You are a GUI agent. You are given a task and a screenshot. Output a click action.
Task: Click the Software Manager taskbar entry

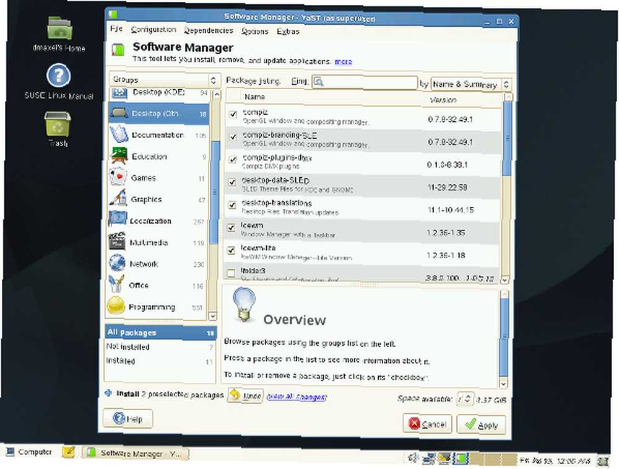(x=136, y=453)
